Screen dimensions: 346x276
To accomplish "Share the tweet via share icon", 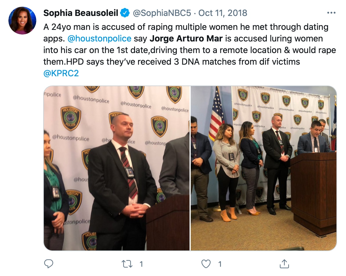I will coord(284,264).
